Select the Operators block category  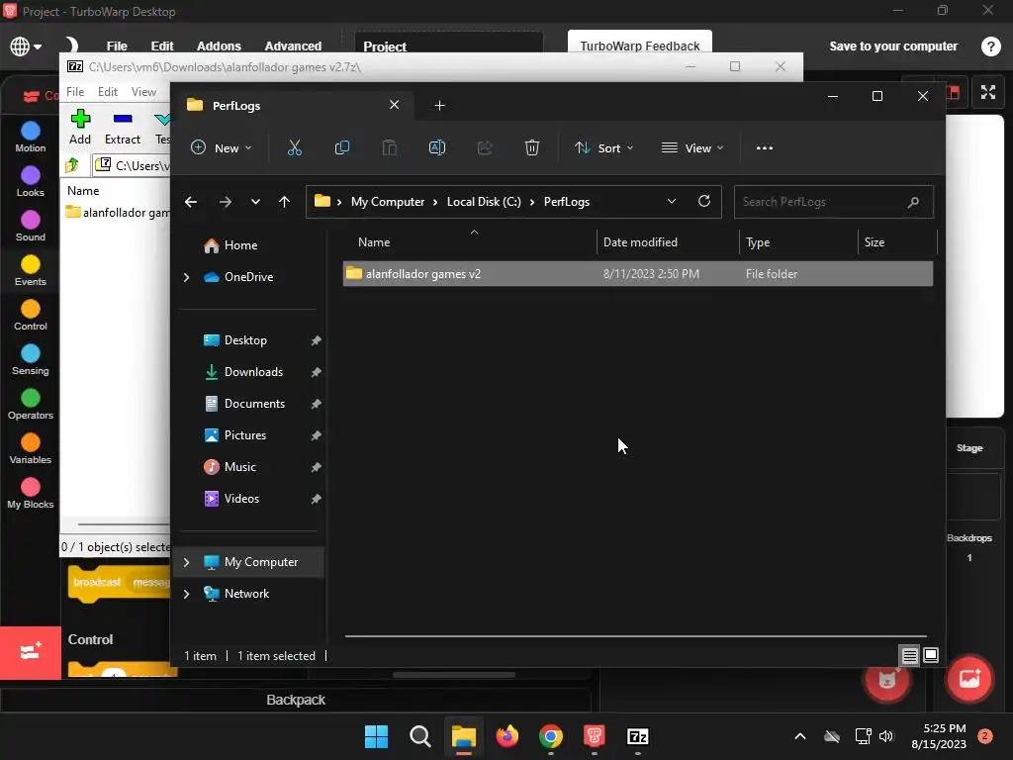tap(31, 405)
